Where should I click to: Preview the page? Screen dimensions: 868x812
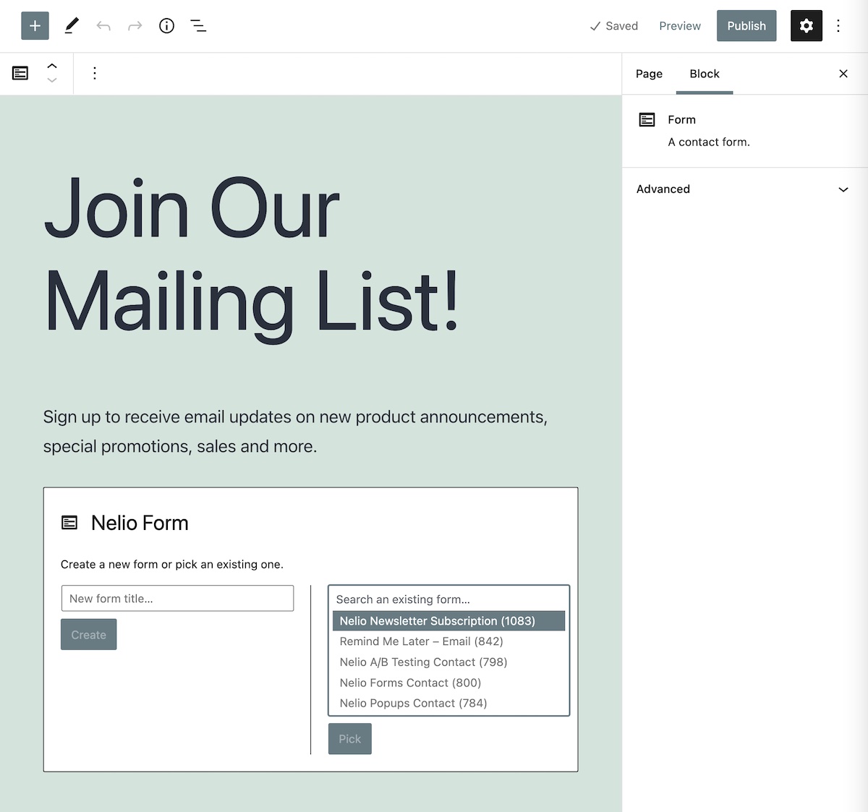[680, 26]
